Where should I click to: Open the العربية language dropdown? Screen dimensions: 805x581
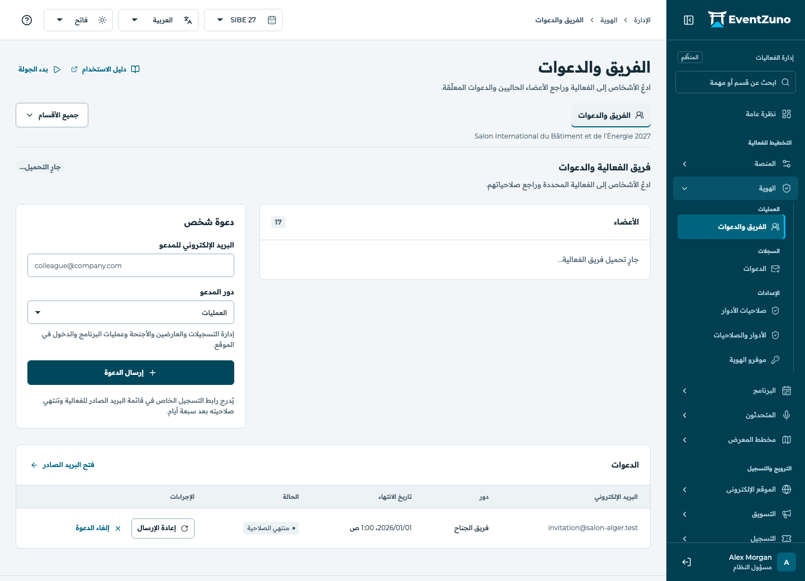click(x=159, y=20)
